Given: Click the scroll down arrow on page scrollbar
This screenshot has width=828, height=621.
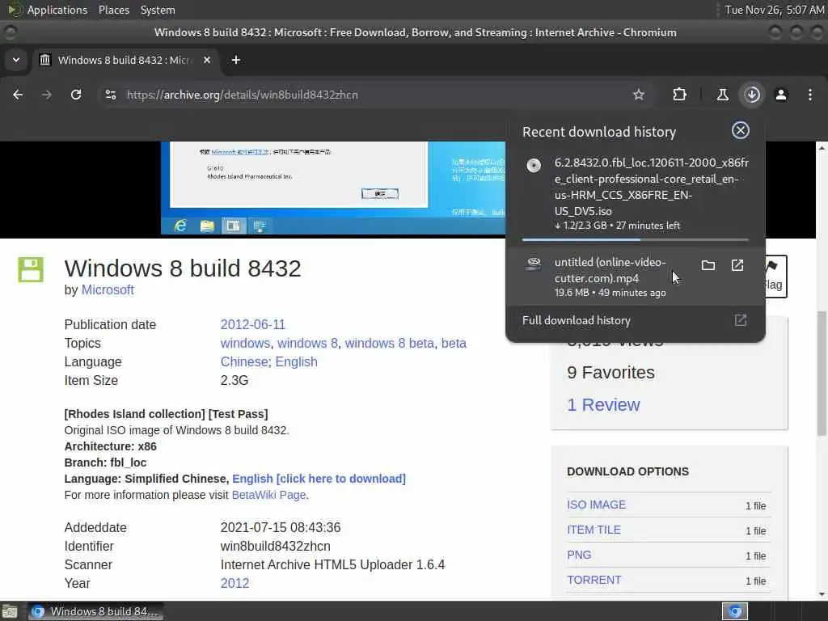Looking at the screenshot, I should tap(822, 594).
